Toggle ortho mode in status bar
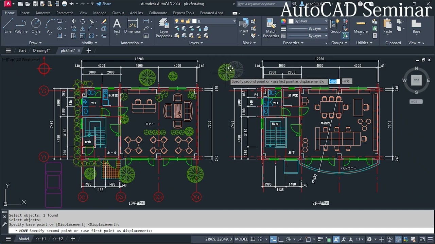435x244 pixels. point(280,239)
